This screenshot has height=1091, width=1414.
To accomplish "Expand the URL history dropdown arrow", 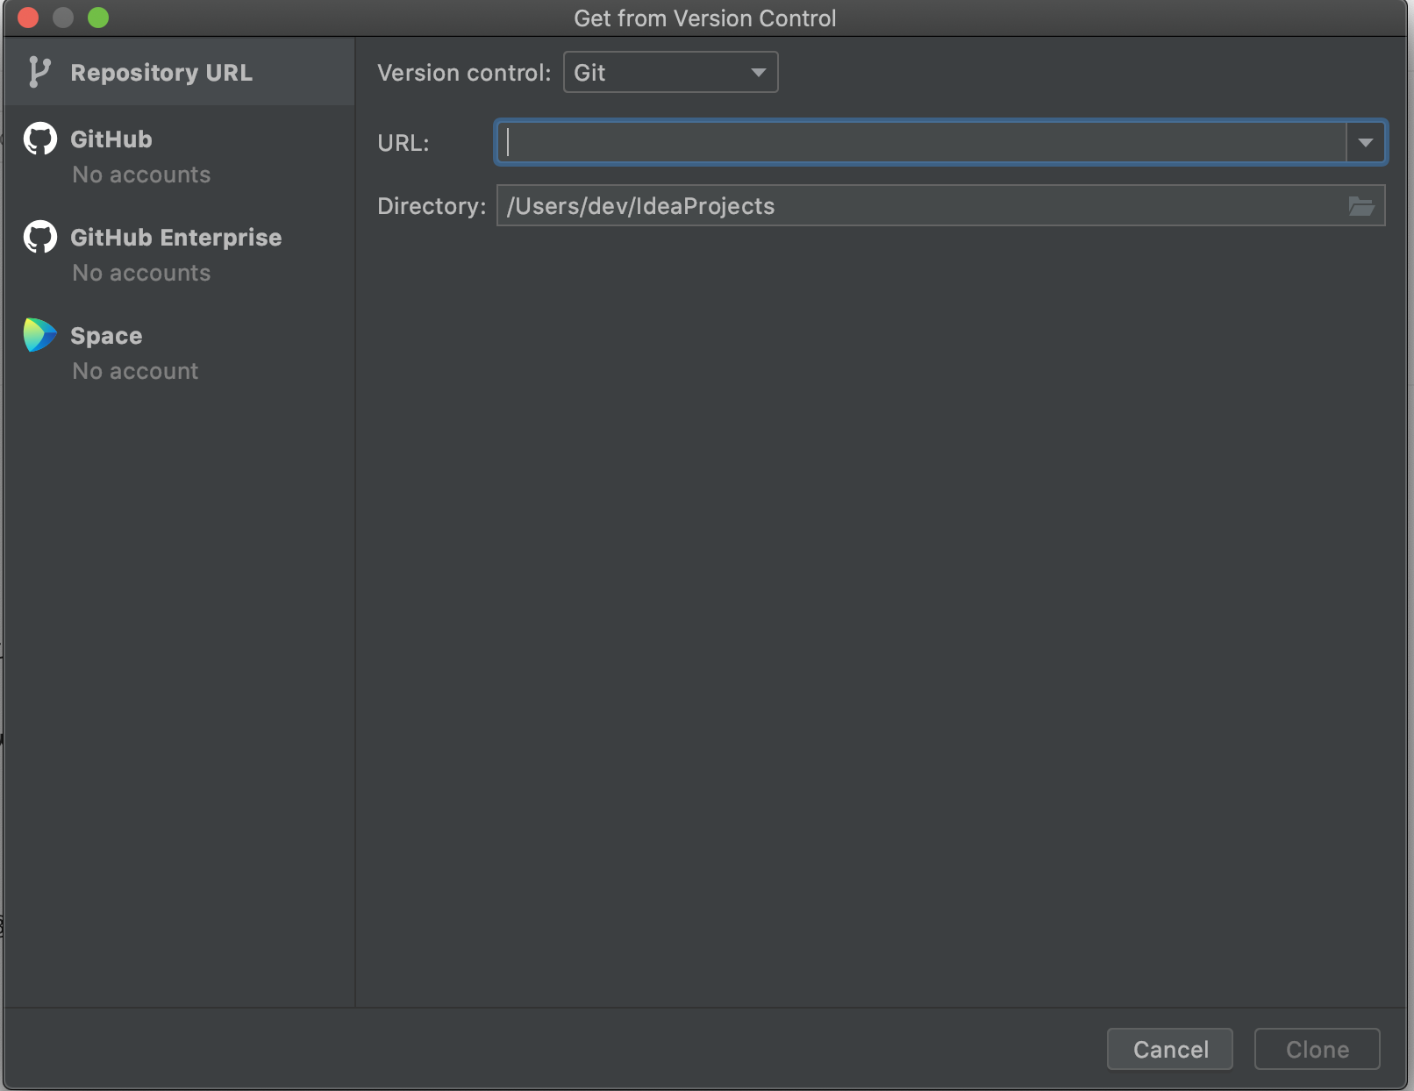I will (x=1365, y=142).
